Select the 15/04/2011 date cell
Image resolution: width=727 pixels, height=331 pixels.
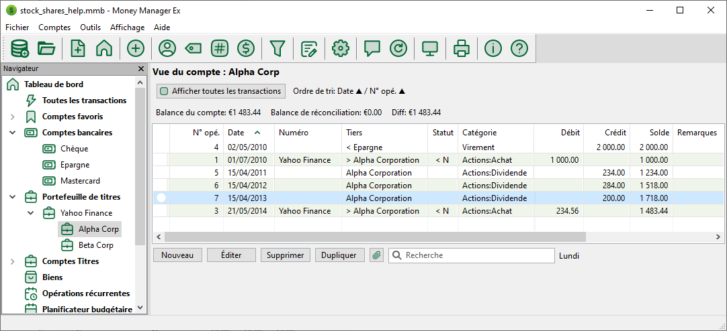(249, 173)
